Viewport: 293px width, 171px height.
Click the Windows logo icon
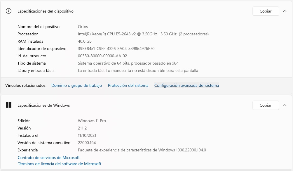pos(9,105)
